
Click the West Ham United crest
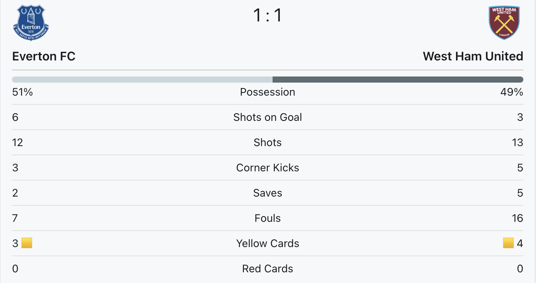(x=504, y=23)
